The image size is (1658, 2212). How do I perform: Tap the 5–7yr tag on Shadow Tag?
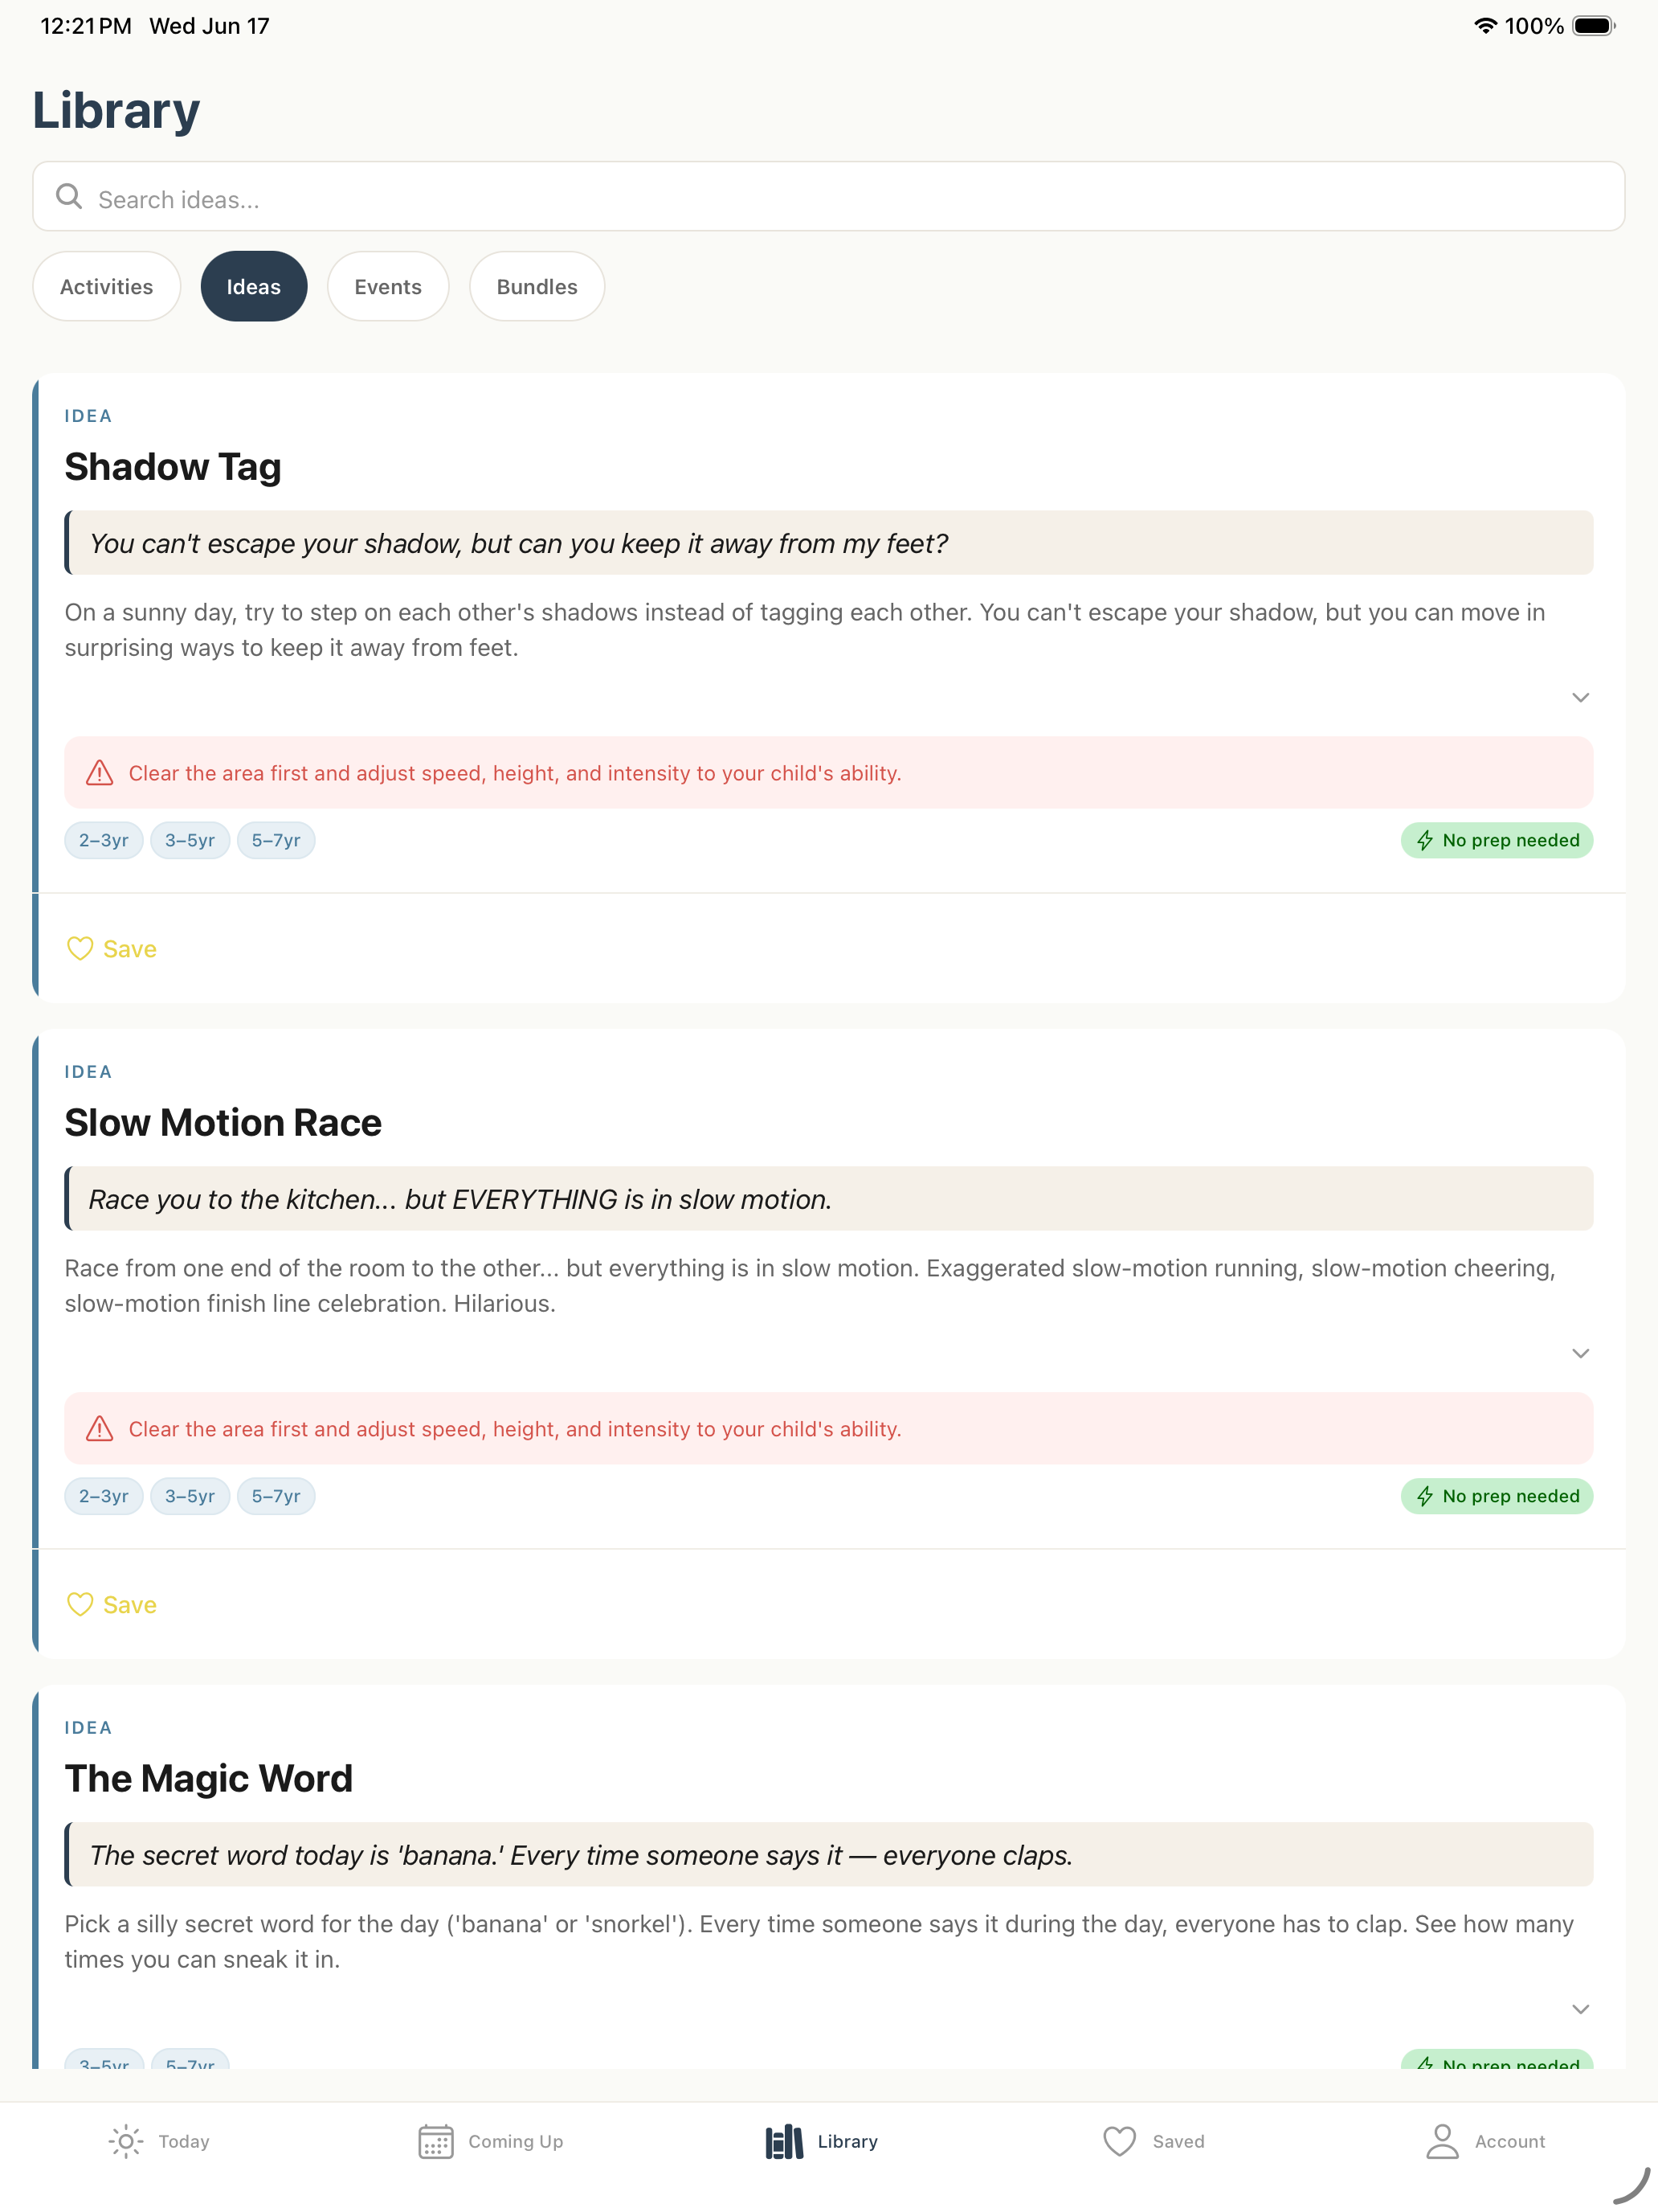[276, 841]
